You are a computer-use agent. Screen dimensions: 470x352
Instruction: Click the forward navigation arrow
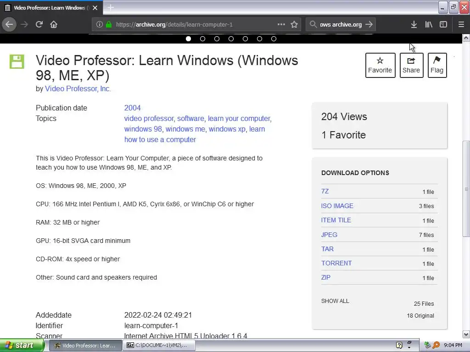tap(24, 24)
